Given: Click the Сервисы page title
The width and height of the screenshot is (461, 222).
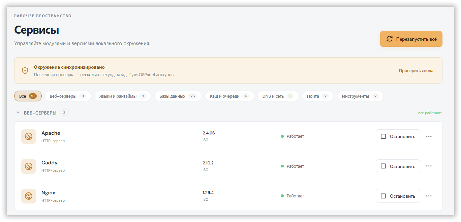Looking at the screenshot, I should (36, 30).
